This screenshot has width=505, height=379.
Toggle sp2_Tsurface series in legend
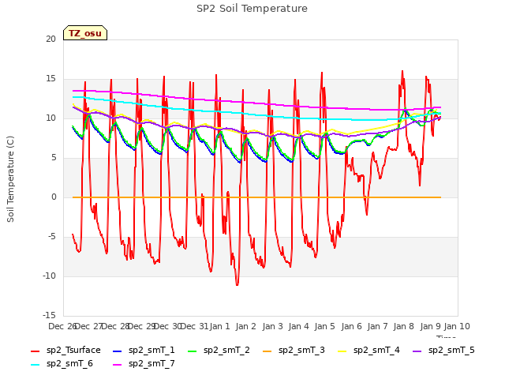click(x=65, y=351)
